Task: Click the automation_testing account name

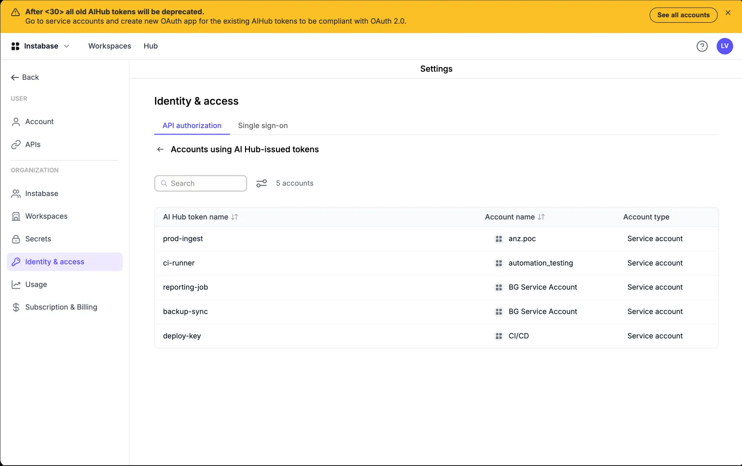Action: 541,263
